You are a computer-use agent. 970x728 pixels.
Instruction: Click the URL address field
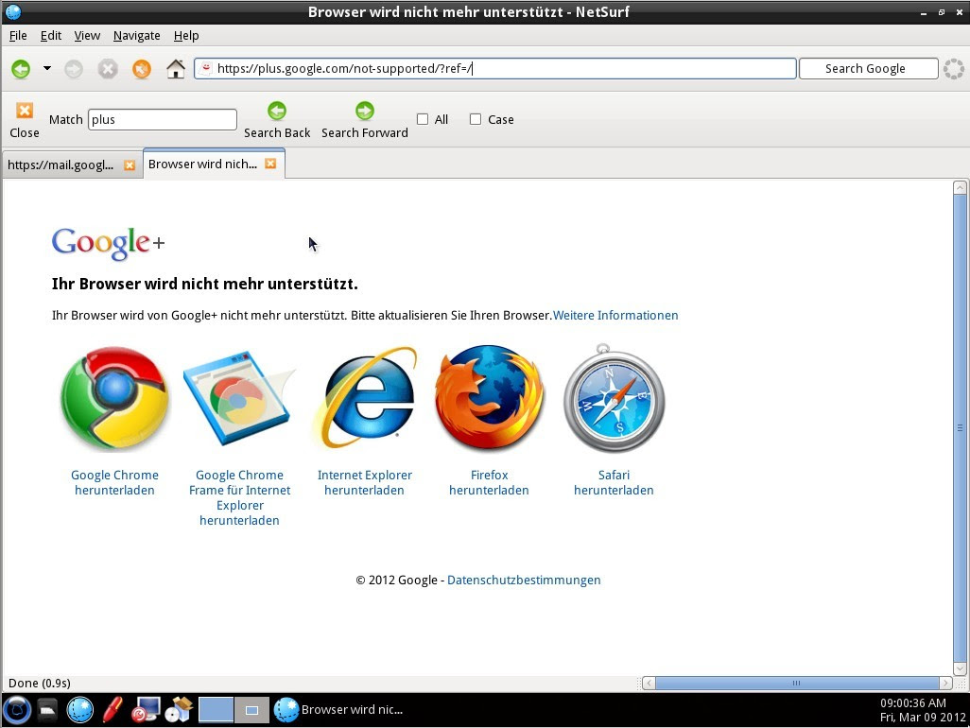(x=494, y=68)
